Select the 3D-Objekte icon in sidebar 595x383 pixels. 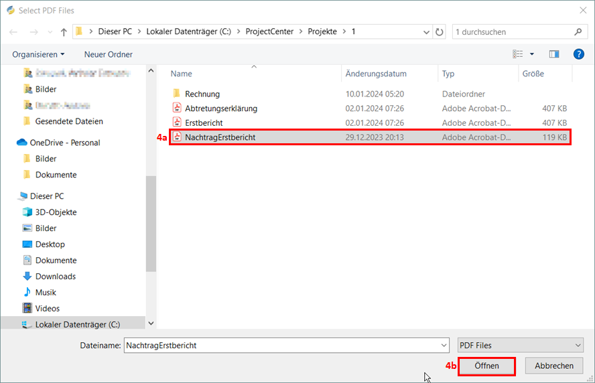coord(27,212)
